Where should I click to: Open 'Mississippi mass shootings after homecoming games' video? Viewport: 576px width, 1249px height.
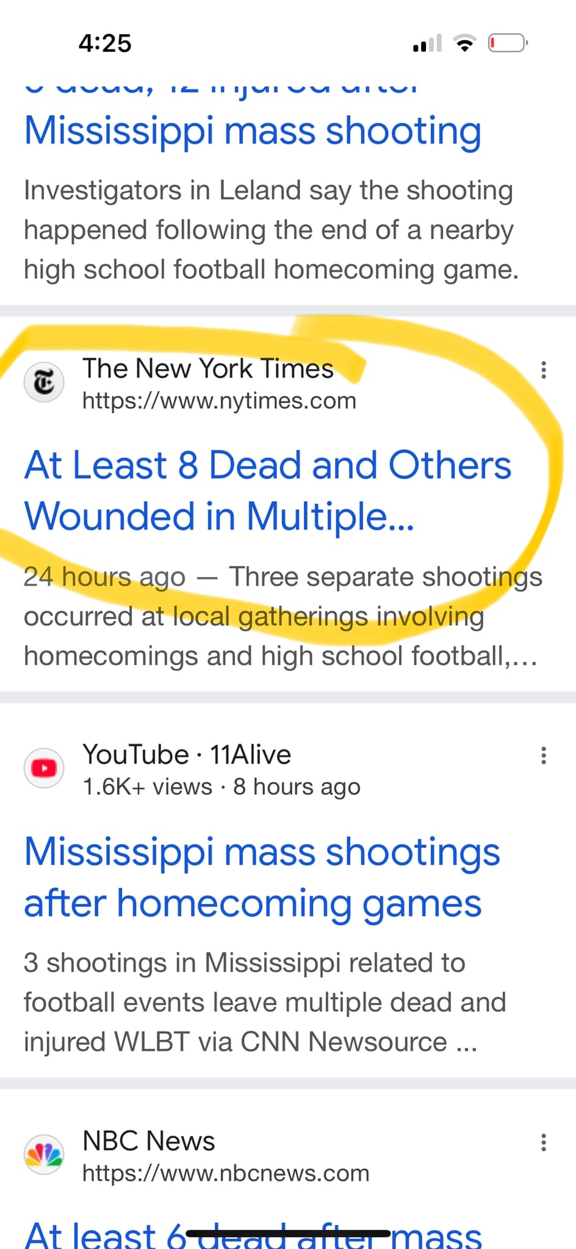click(261, 877)
